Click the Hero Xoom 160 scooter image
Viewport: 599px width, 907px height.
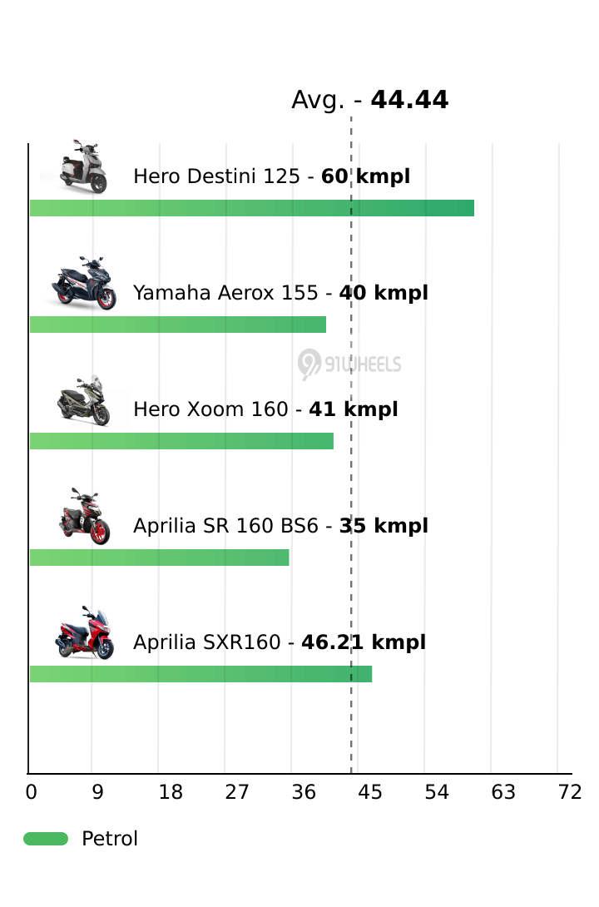point(84,400)
